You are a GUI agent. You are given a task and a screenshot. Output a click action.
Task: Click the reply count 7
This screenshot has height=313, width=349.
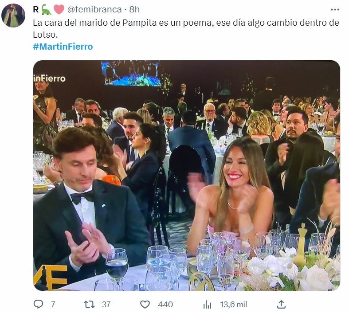(x=53, y=304)
